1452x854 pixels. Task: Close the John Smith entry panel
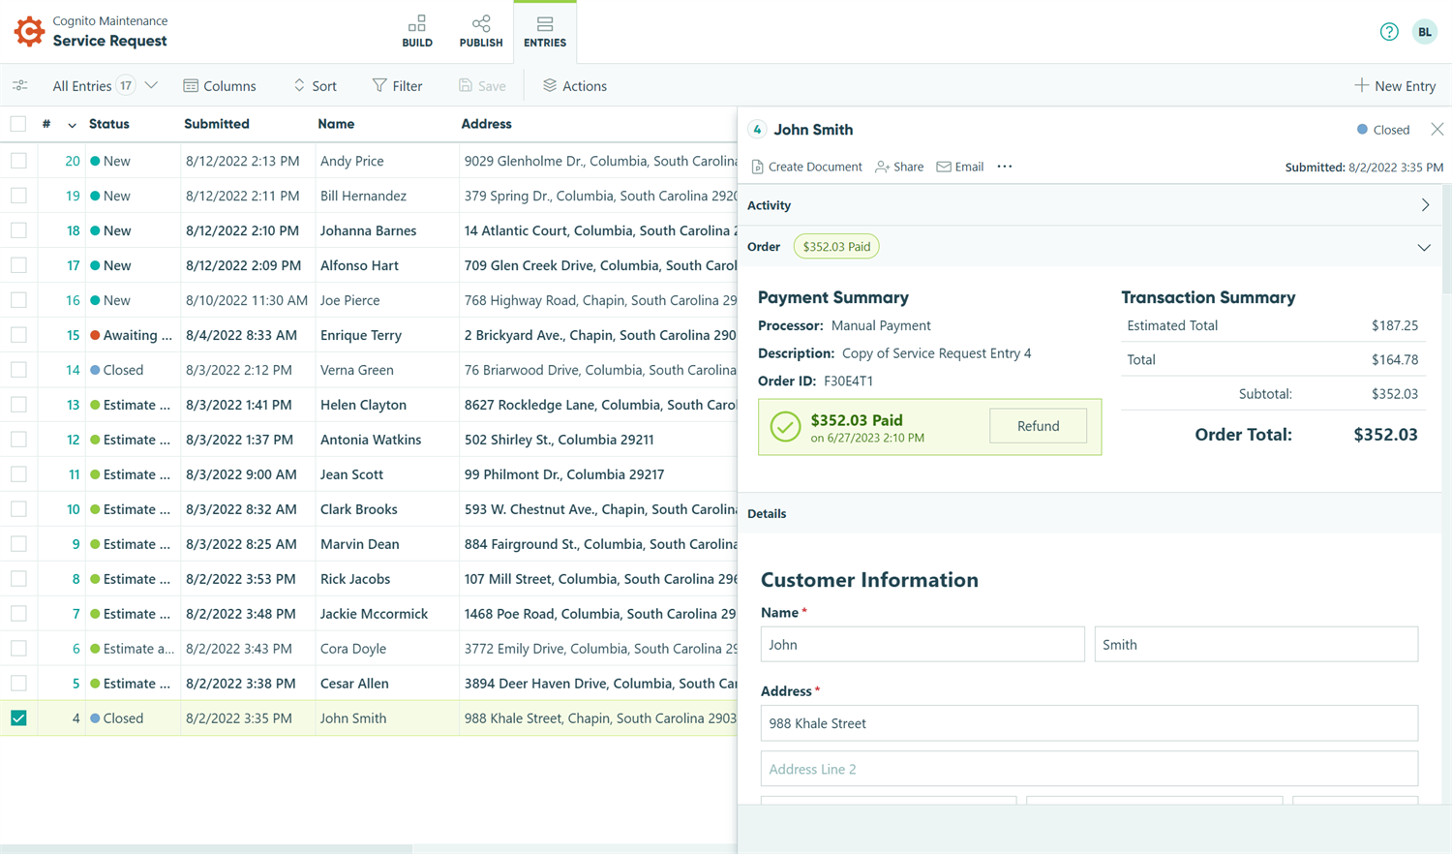click(1437, 130)
